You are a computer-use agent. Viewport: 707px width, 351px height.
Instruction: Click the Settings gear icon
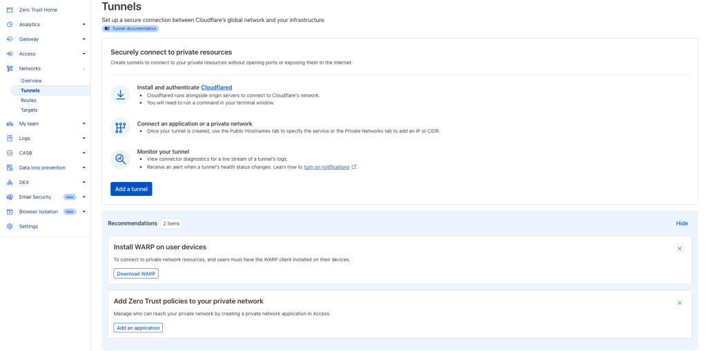click(10, 226)
